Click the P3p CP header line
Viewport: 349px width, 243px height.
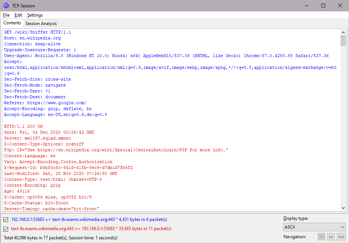coord(116,150)
